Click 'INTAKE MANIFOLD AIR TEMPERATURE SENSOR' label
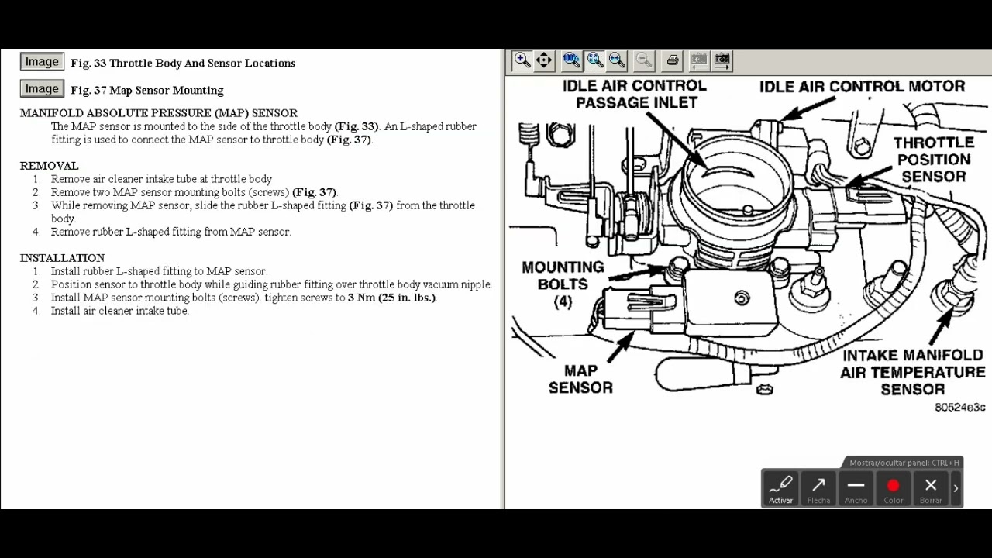 pyautogui.click(x=913, y=373)
